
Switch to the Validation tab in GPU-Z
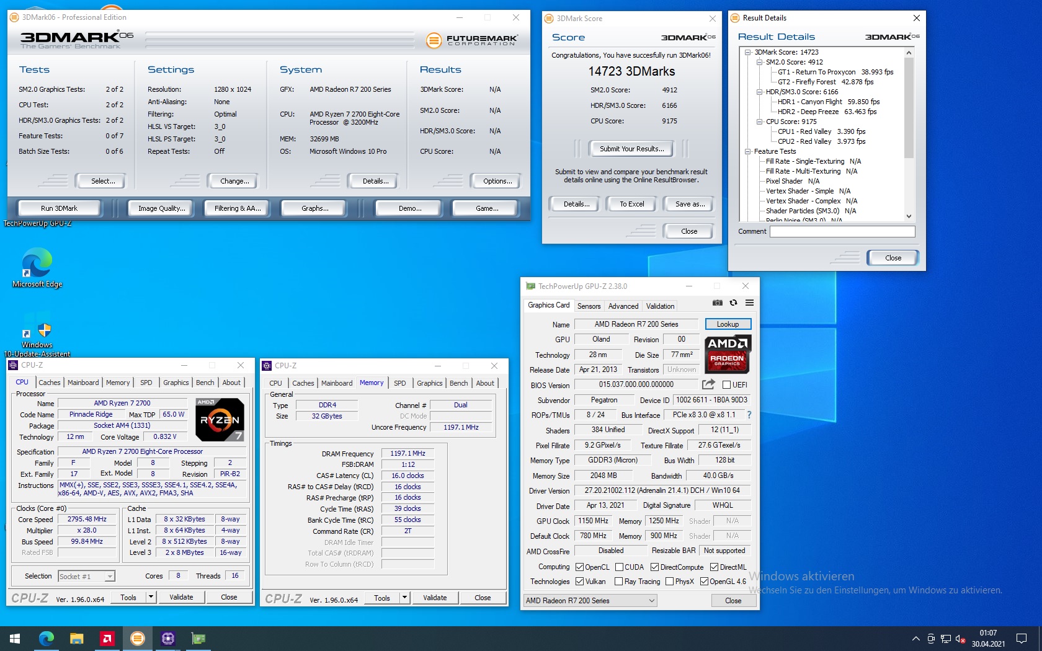pyautogui.click(x=660, y=306)
